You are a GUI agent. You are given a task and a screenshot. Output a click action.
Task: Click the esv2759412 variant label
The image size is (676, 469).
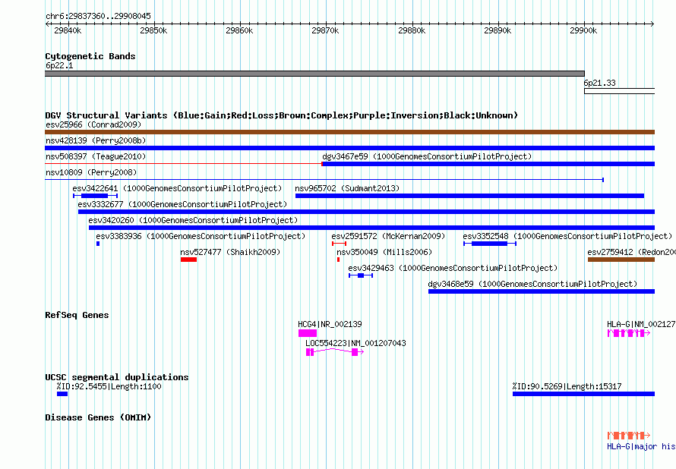click(632, 252)
